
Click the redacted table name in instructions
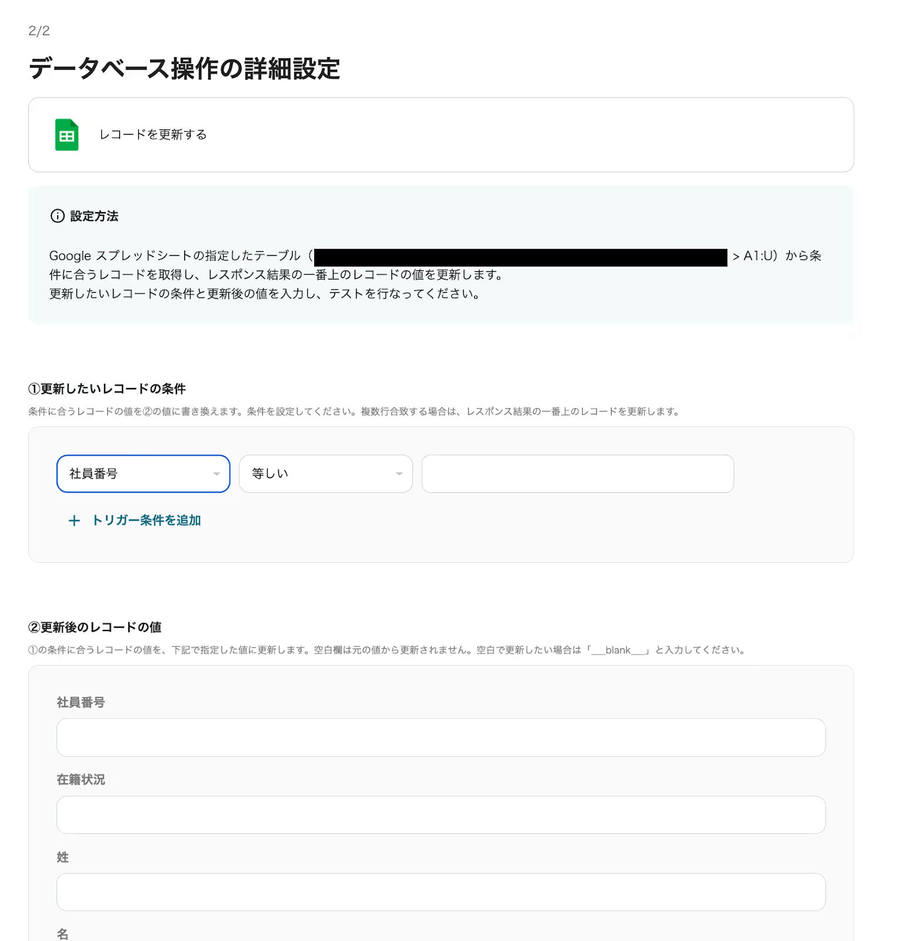[521, 258]
